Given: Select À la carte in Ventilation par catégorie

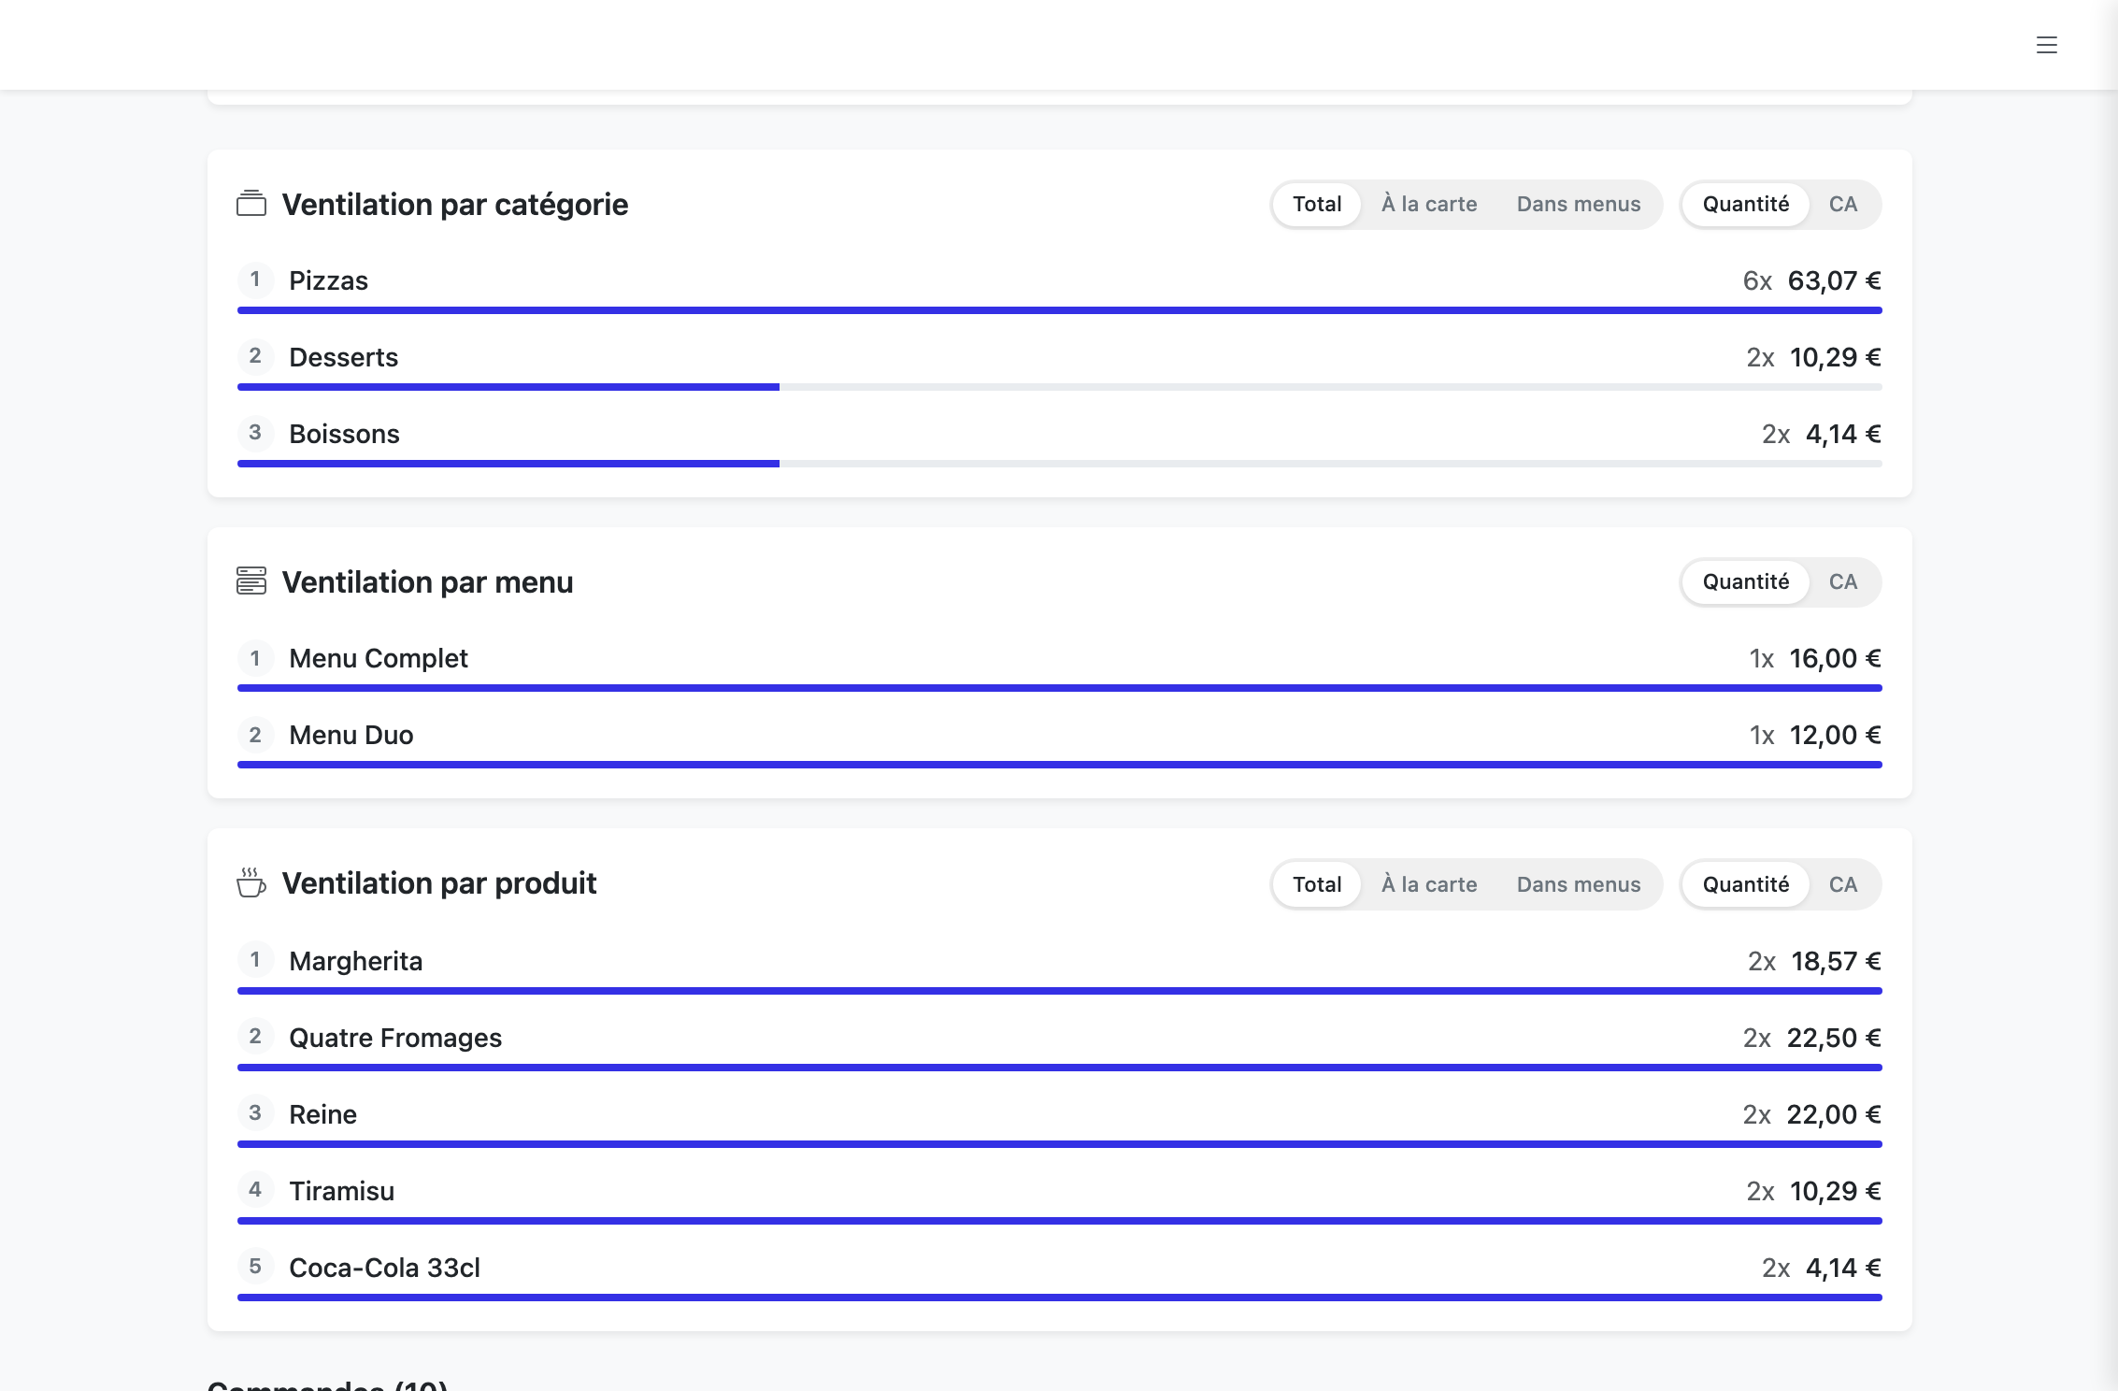Looking at the screenshot, I should (x=1429, y=204).
